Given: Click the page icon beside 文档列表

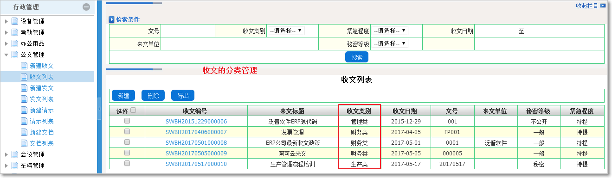Looking at the screenshot, I should 24,143.
